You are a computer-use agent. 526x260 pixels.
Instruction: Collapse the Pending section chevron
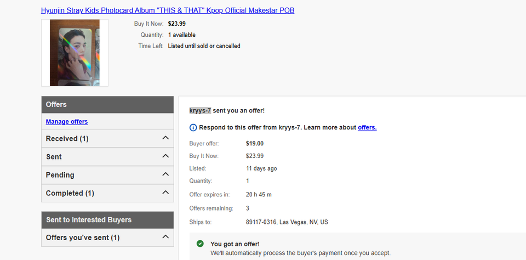tap(165, 174)
